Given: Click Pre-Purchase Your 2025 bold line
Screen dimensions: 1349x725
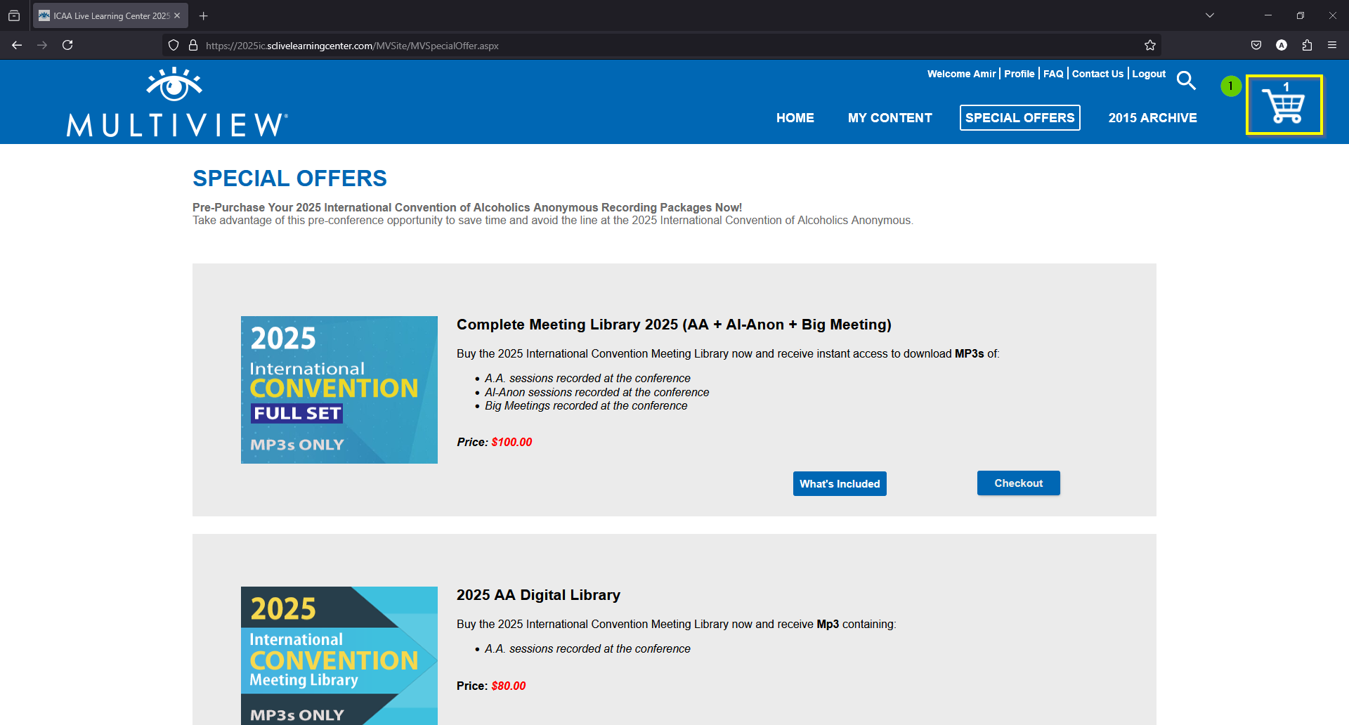Looking at the screenshot, I should (467, 207).
